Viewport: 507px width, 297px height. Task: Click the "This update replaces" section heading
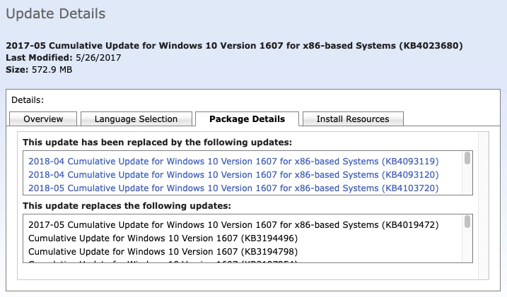click(127, 205)
